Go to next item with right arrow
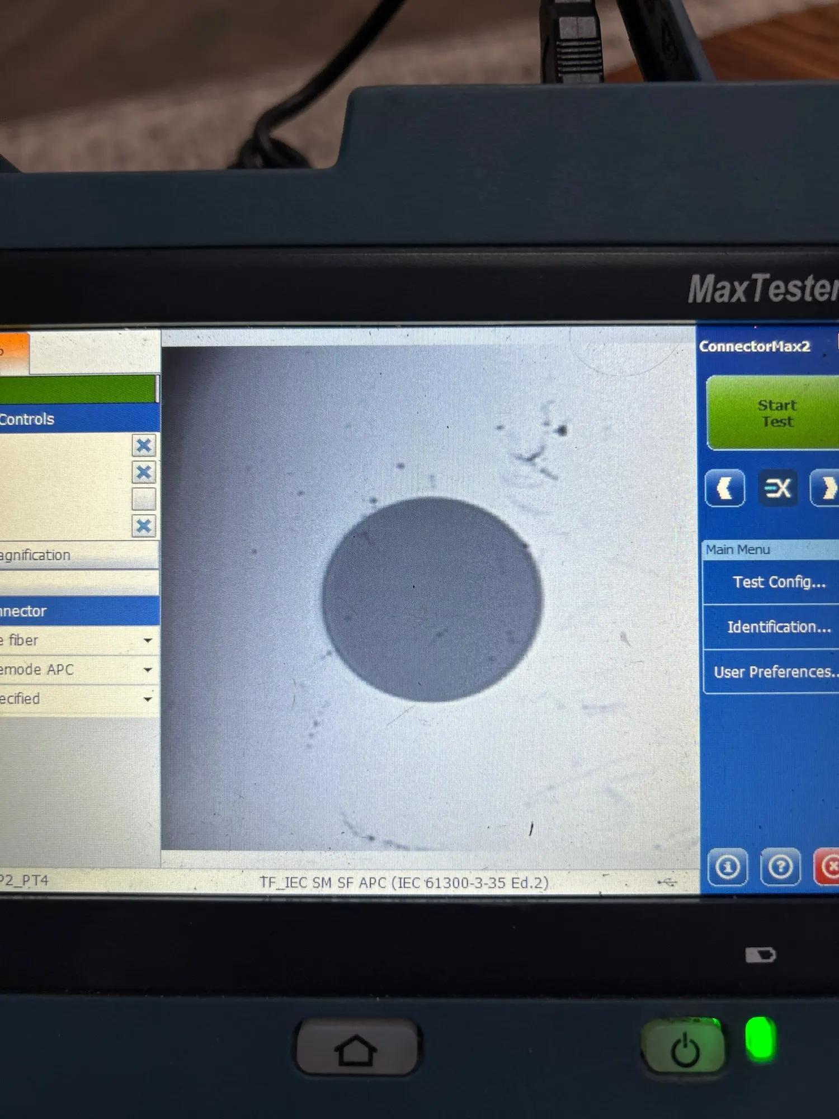The image size is (839, 1119). pos(826,488)
